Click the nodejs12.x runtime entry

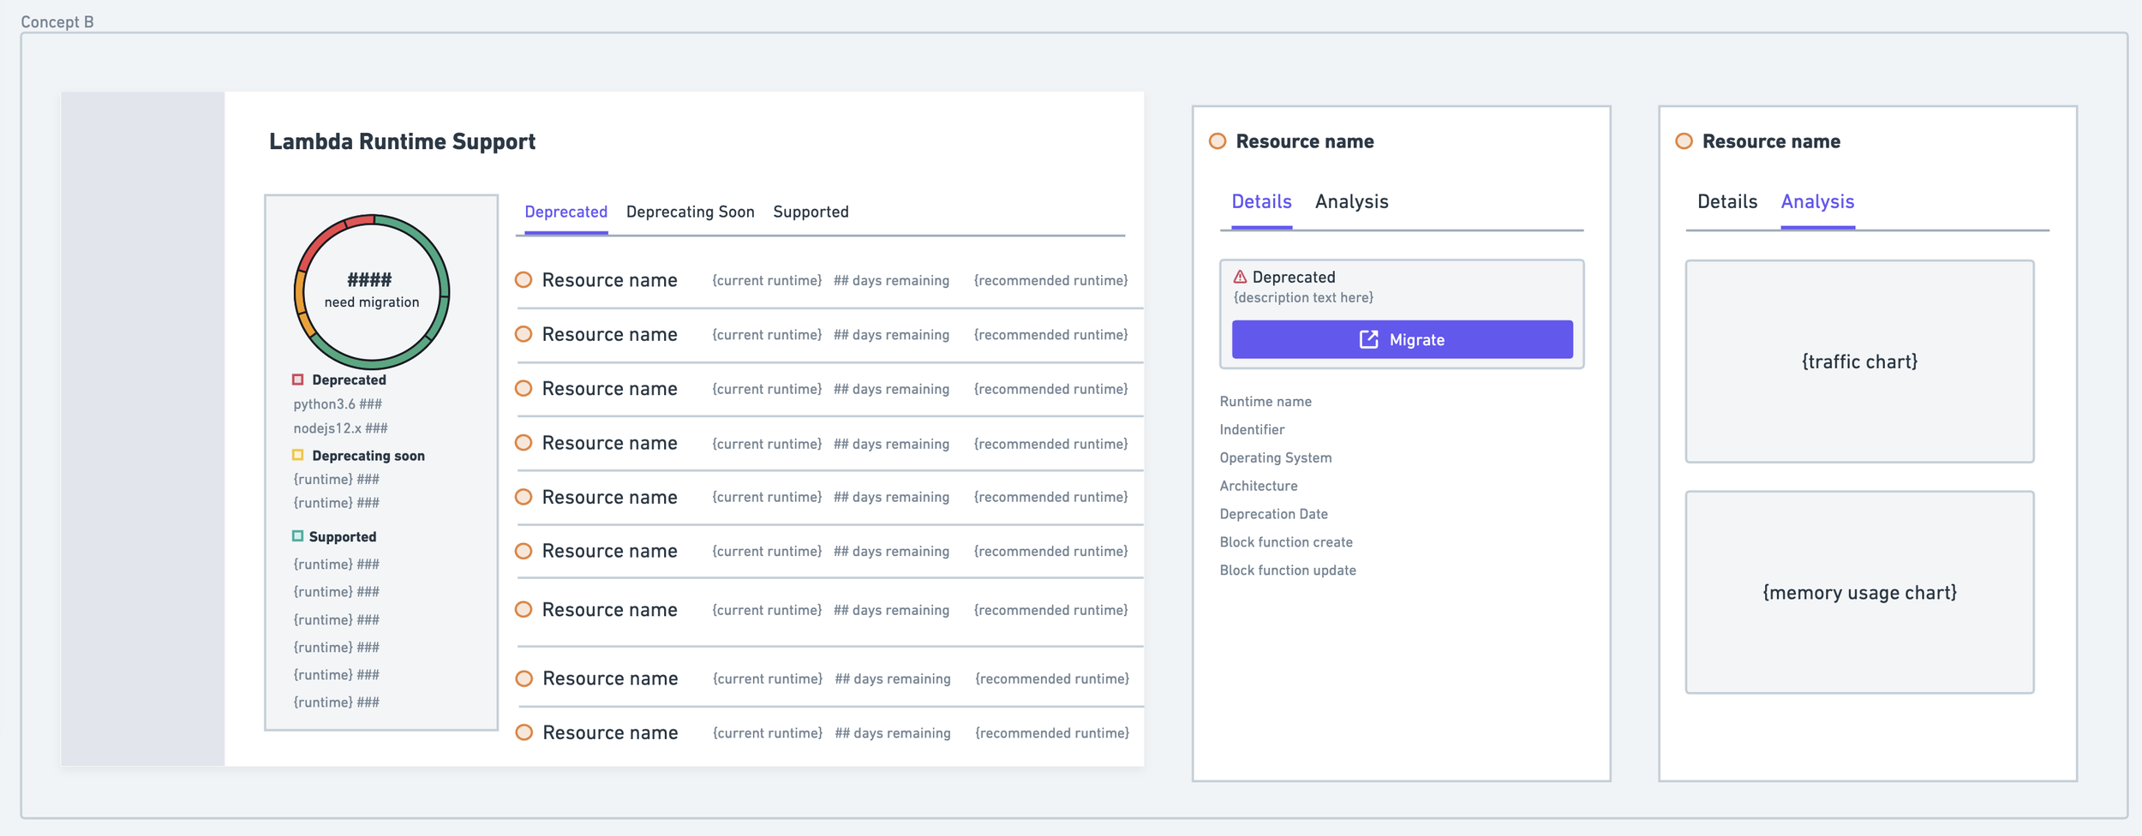pos(340,428)
